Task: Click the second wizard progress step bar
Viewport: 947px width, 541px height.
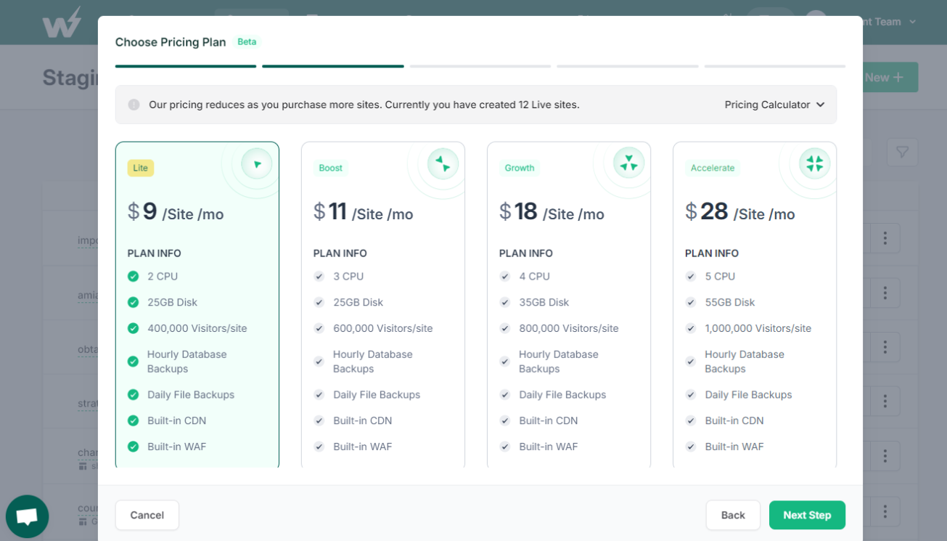Action: tap(333, 66)
